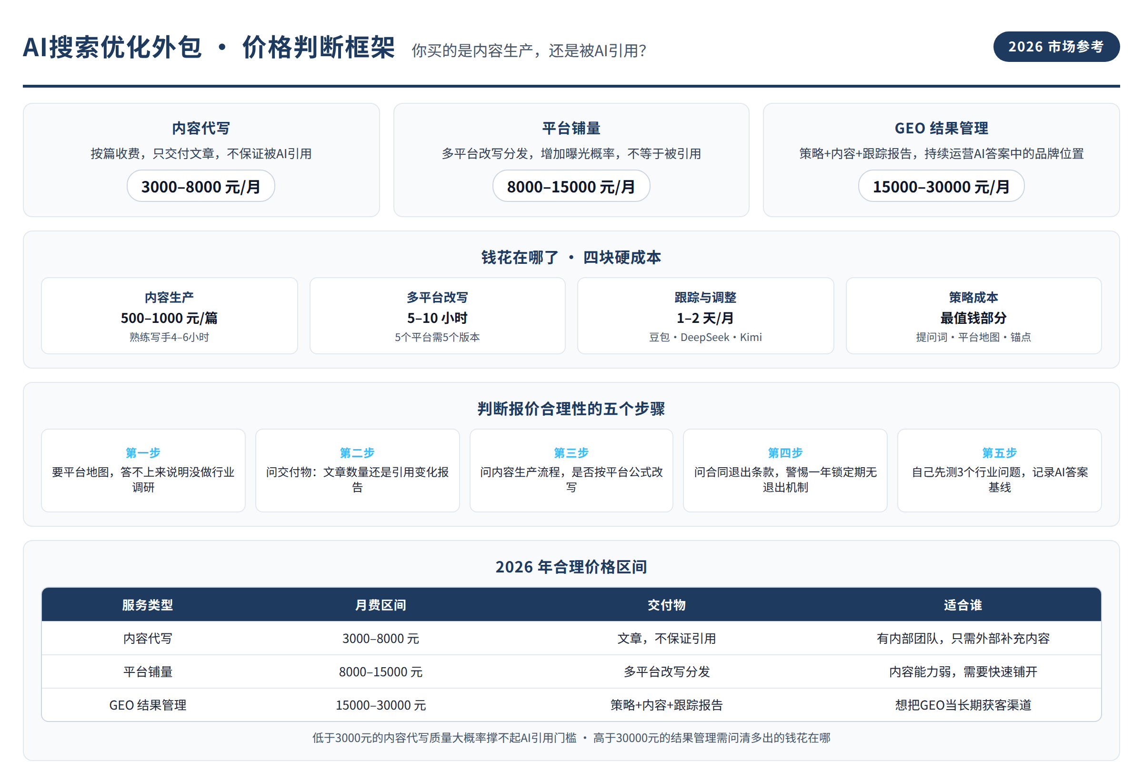
Task: Select the 第二步 step label
Action: 357,453
